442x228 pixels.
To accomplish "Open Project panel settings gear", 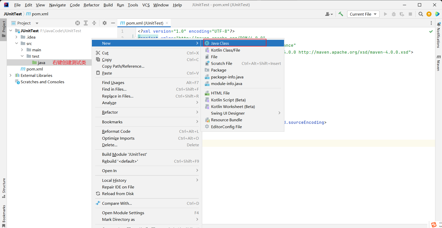I will [105, 23].
